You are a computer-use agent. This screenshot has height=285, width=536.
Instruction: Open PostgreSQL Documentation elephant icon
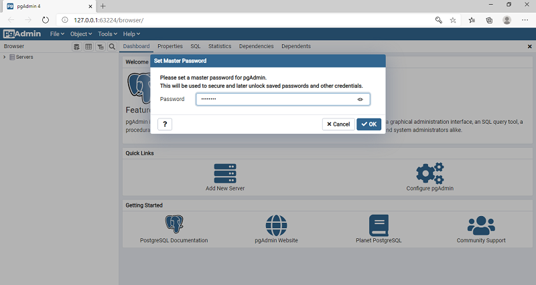(174, 225)
